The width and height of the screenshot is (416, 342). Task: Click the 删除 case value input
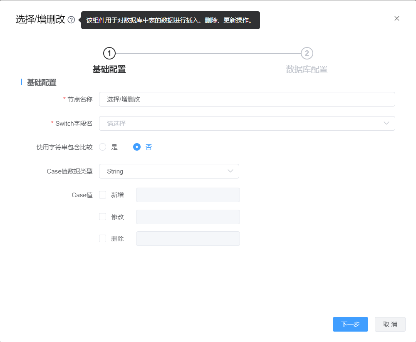pos(188,238)
